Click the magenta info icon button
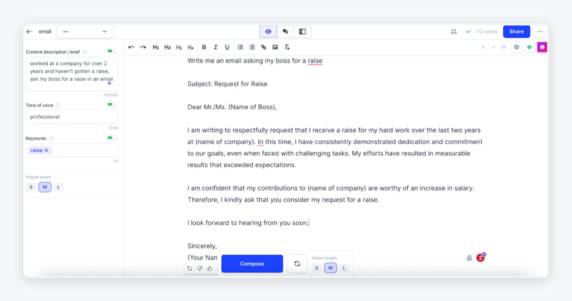 (x=542, y=47)
